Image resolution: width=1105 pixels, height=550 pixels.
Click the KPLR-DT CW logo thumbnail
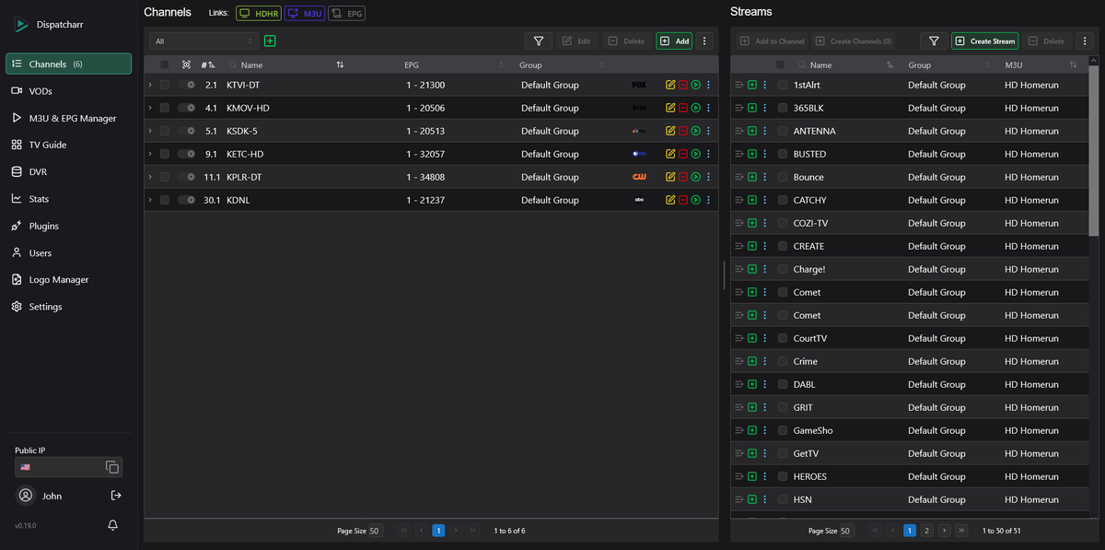pyautogui.click(x=639, y=177)
